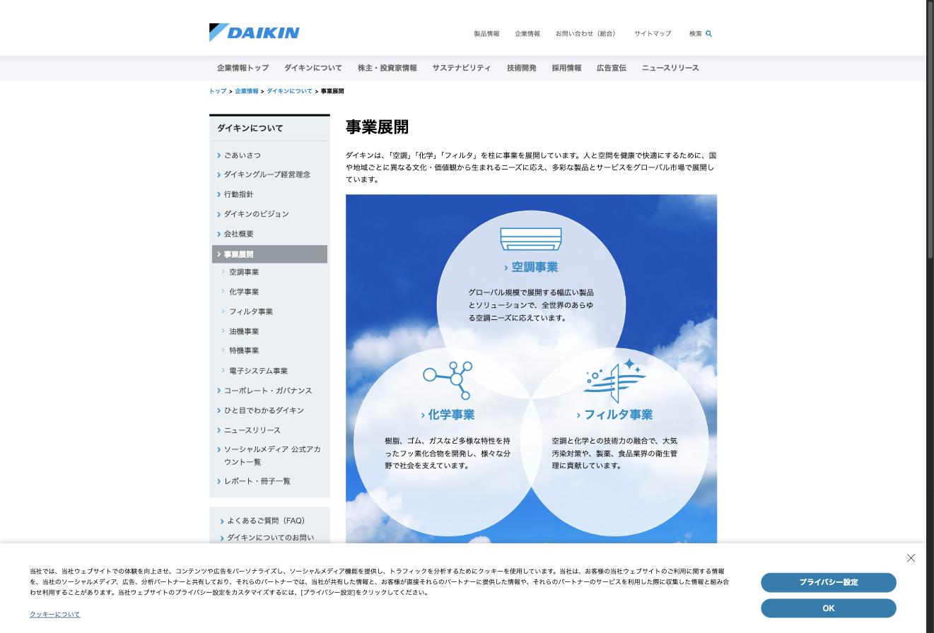Screen dimensions: 934x633
Task: Open 企業情報 in top header
Action: (527, 34)
